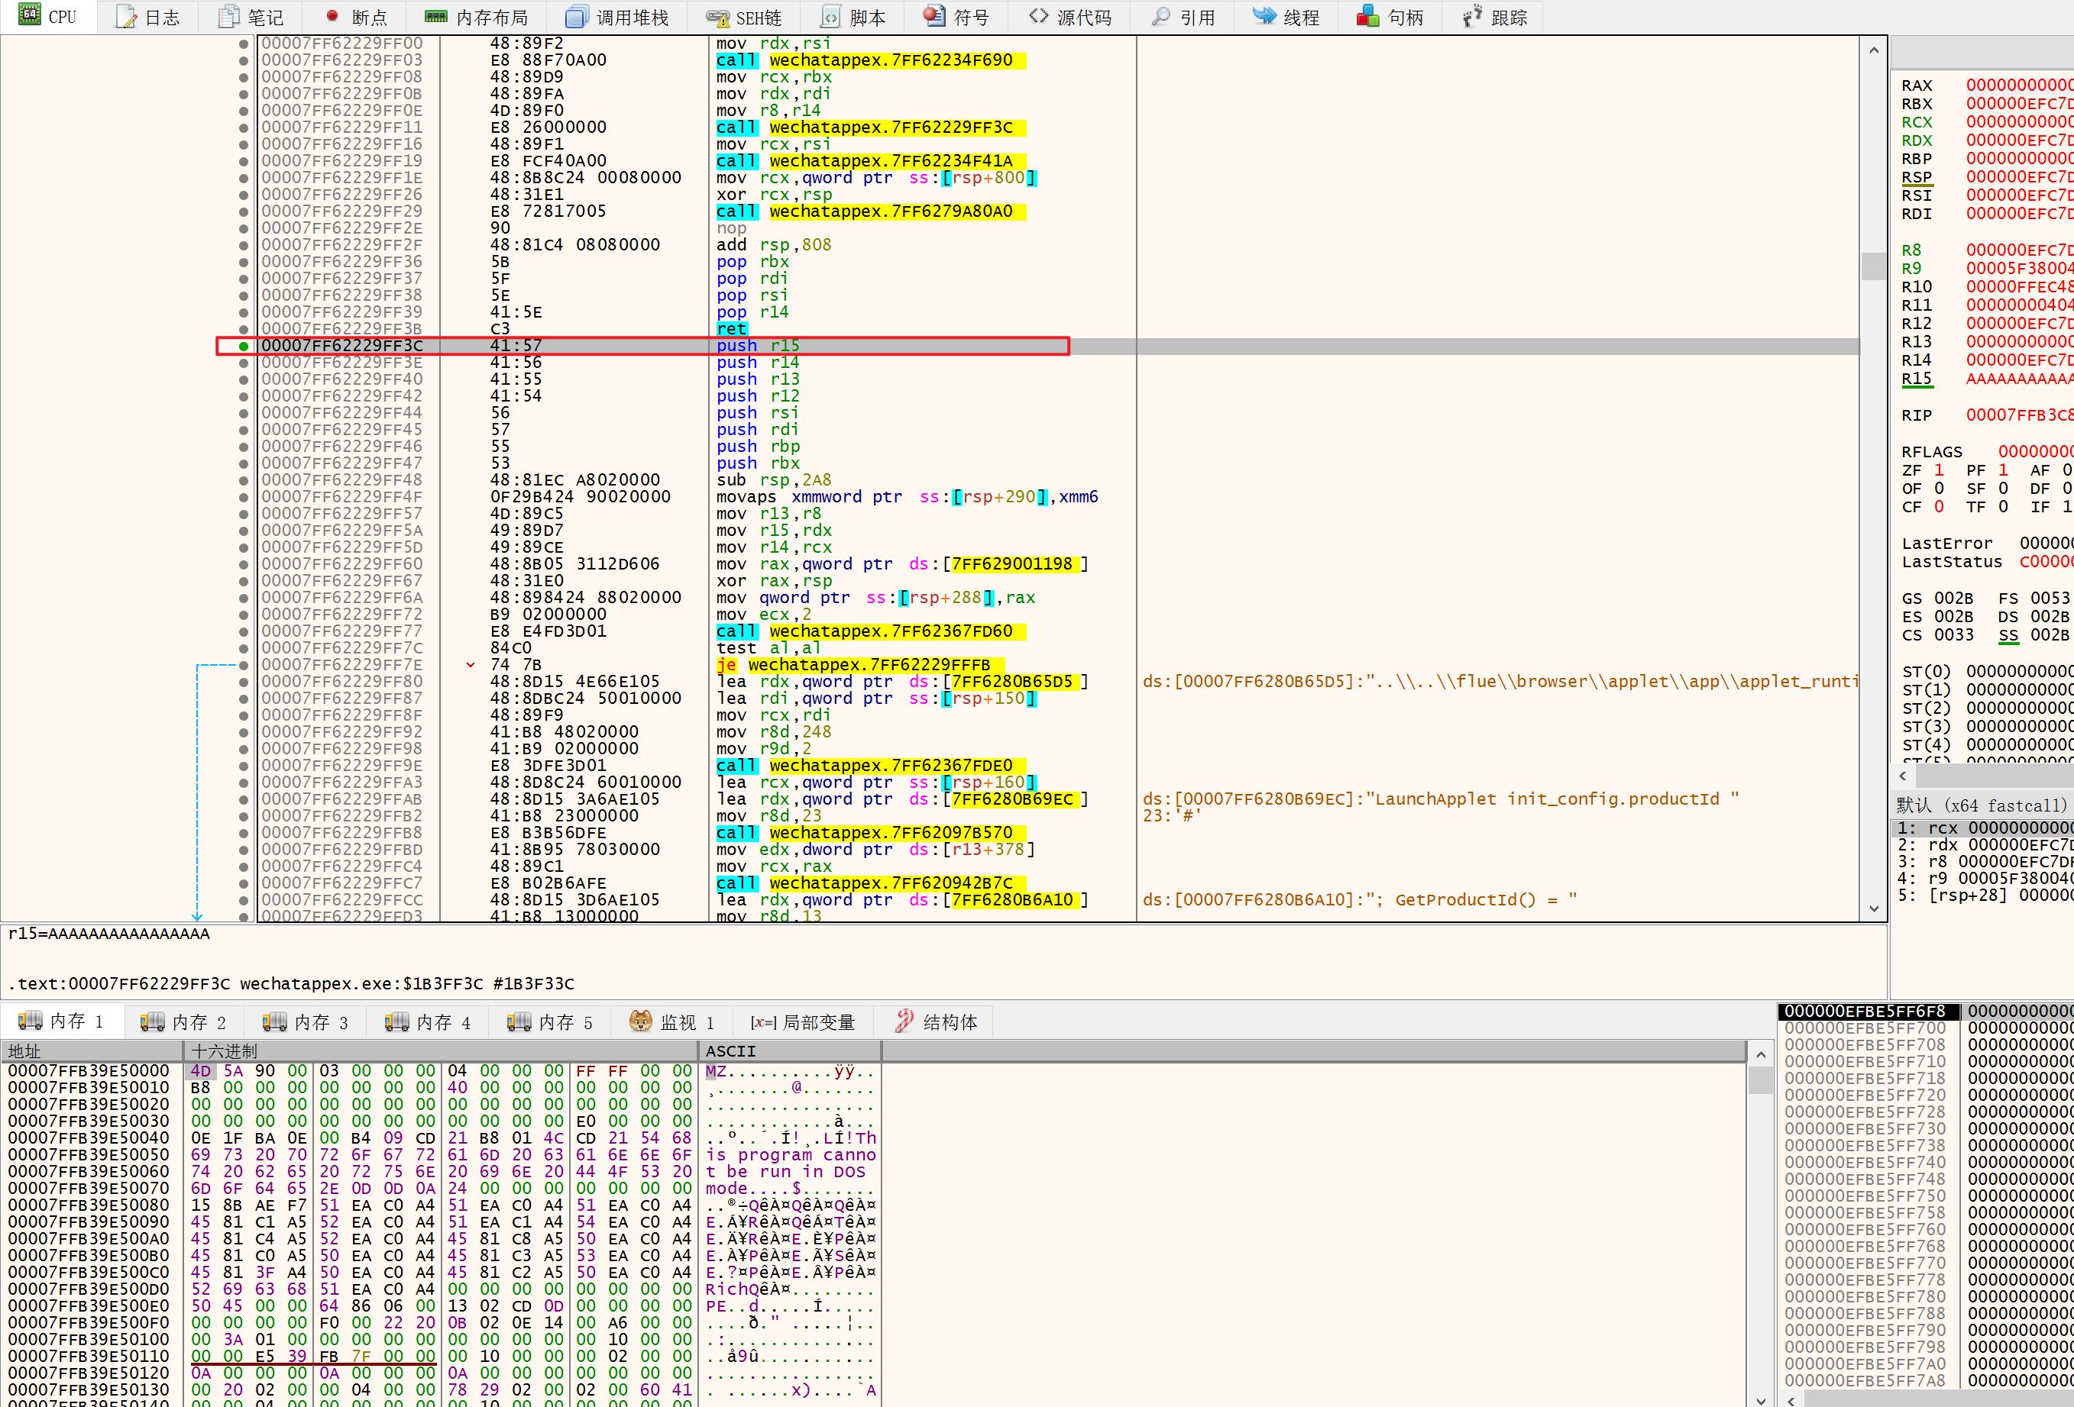The height and width of the screenshot is (1407, 2074).
Task: Click the RFLAGS register value
Action: (2035, 452)
